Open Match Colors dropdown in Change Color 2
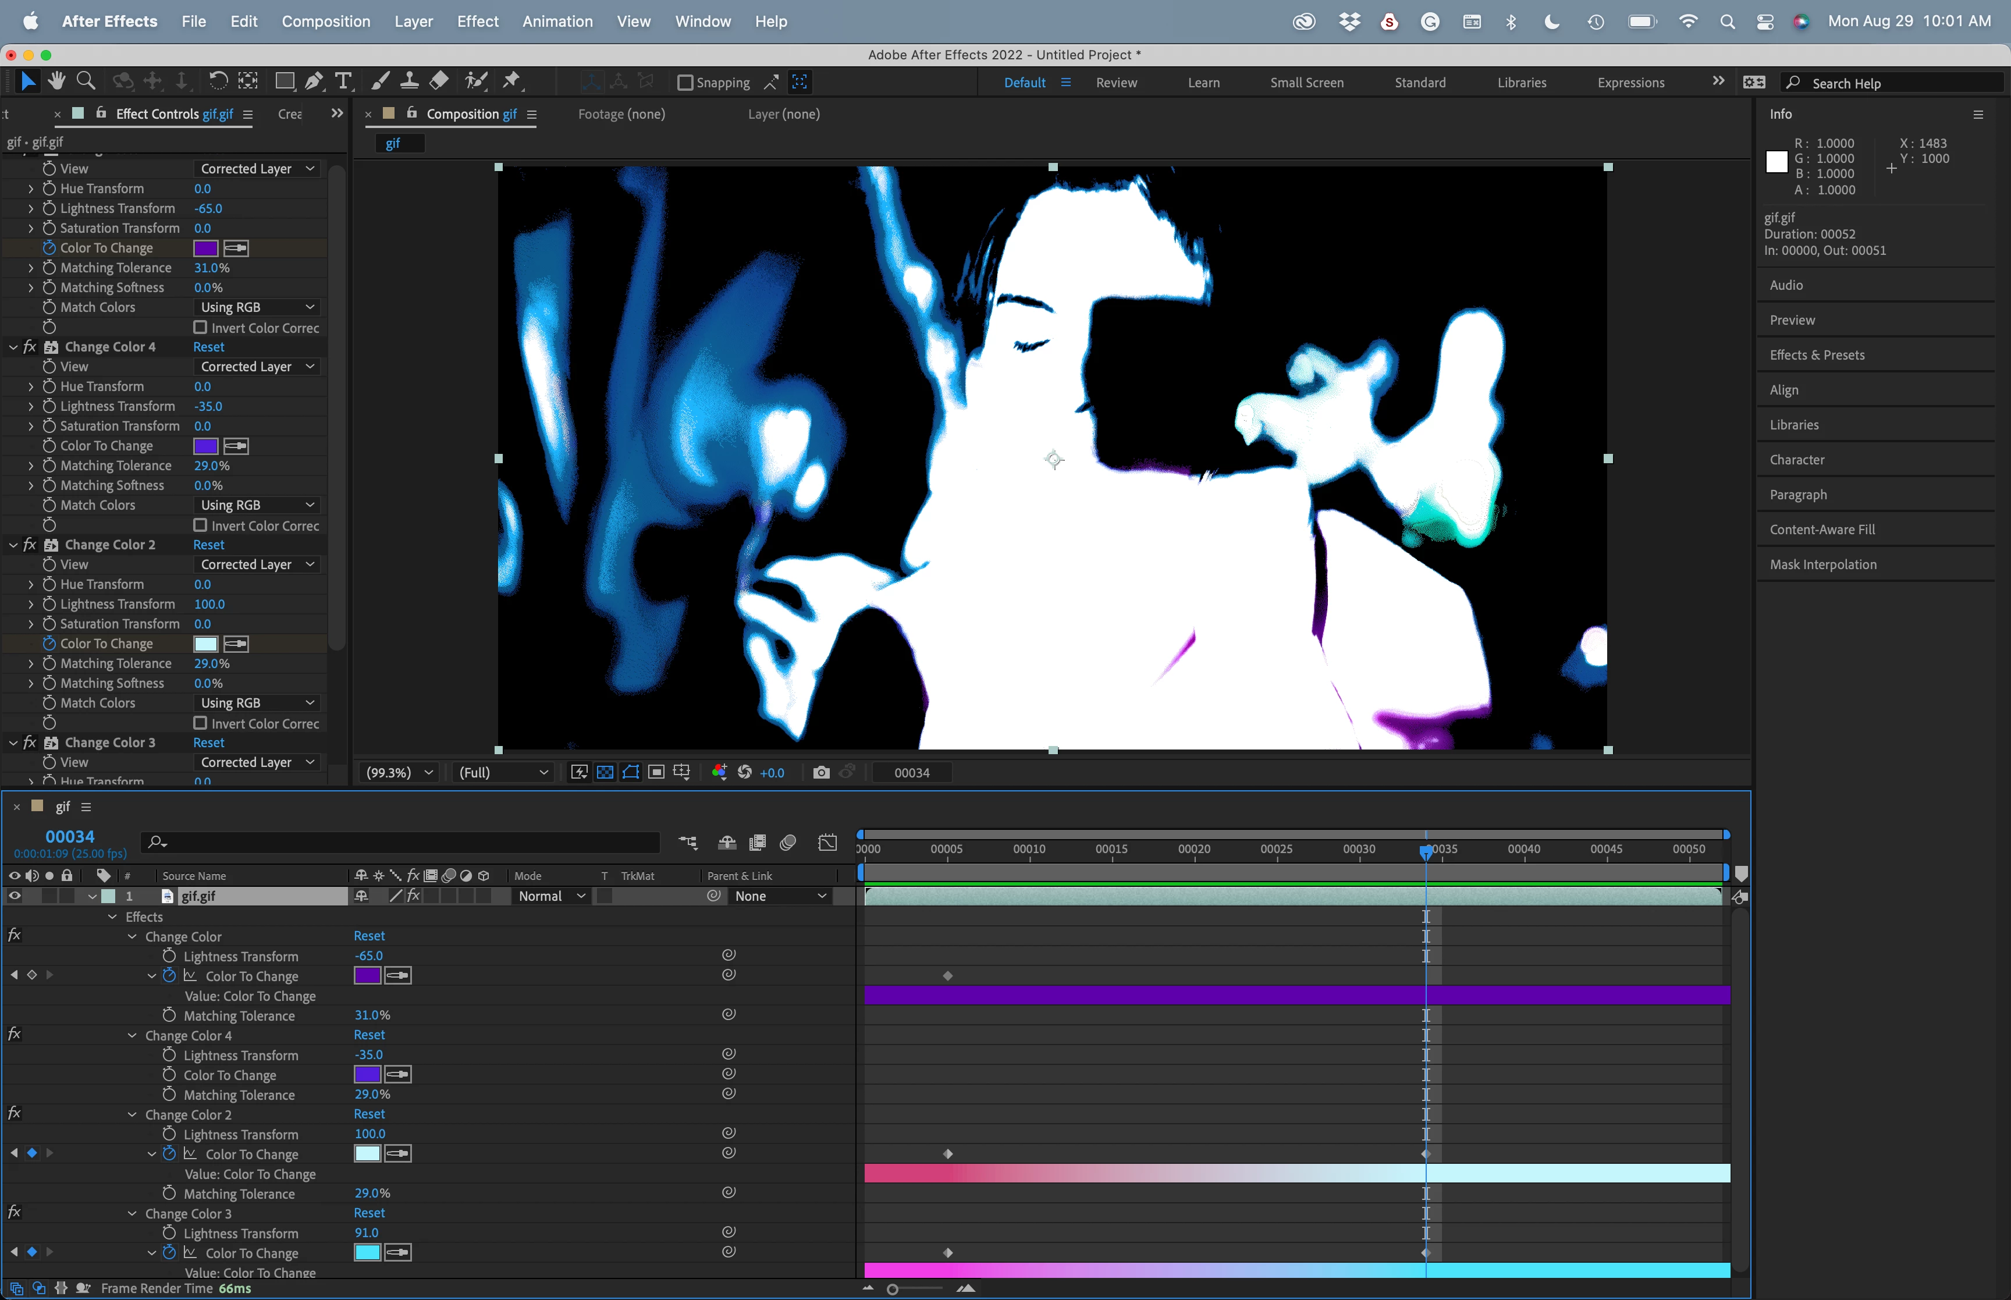This screenshot has height=1300, width=2011. point(257,702)
